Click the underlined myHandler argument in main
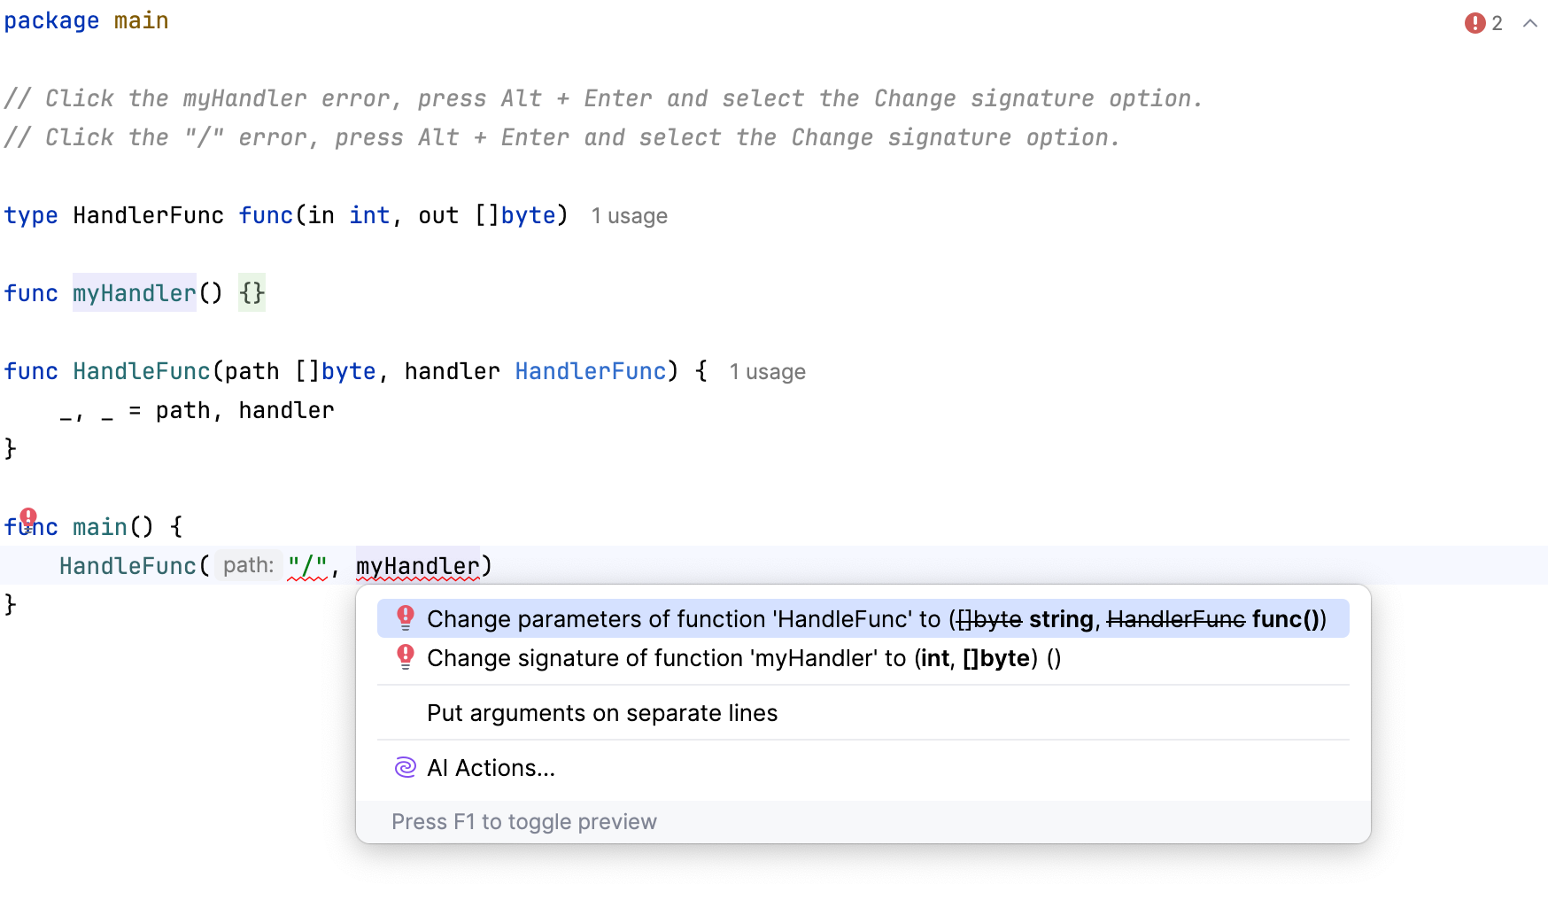 [x=415, y=564]
